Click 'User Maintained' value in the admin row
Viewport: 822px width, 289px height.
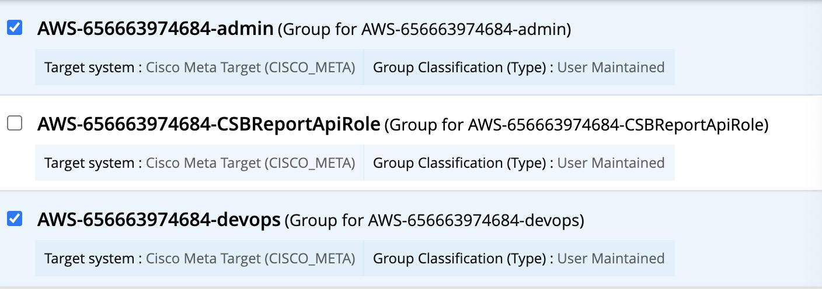click(x=611, y=68)
